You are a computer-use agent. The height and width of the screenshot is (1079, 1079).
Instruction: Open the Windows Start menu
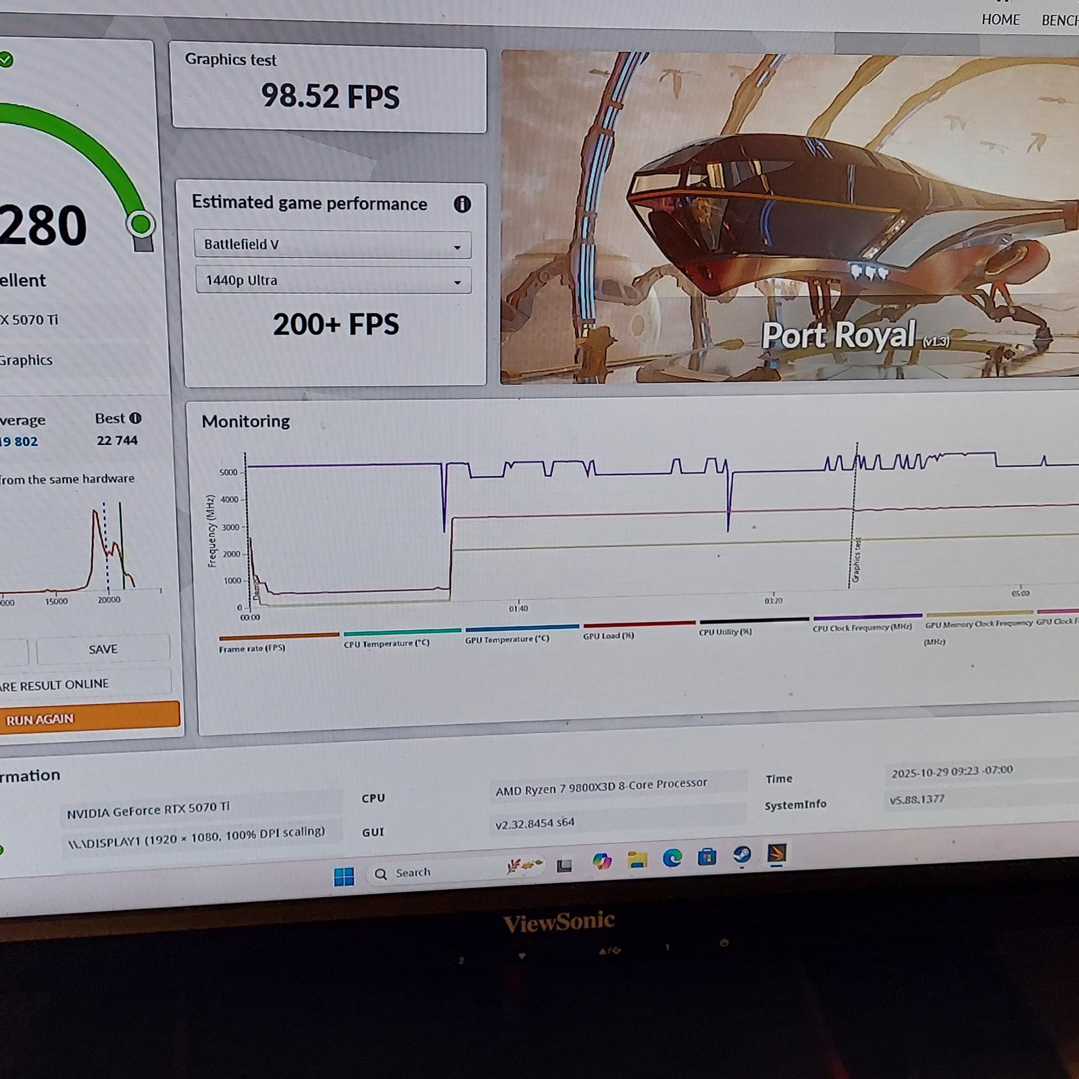344,876
